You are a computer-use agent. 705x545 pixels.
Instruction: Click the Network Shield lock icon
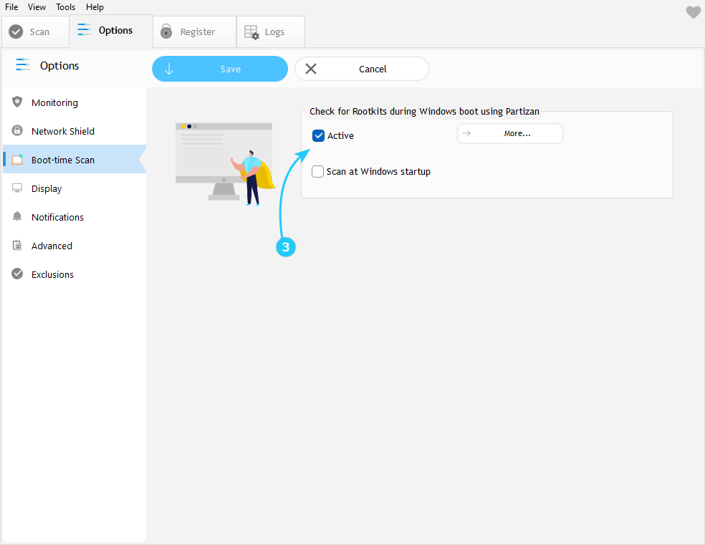pyautogui.click(x=17, y=131)
